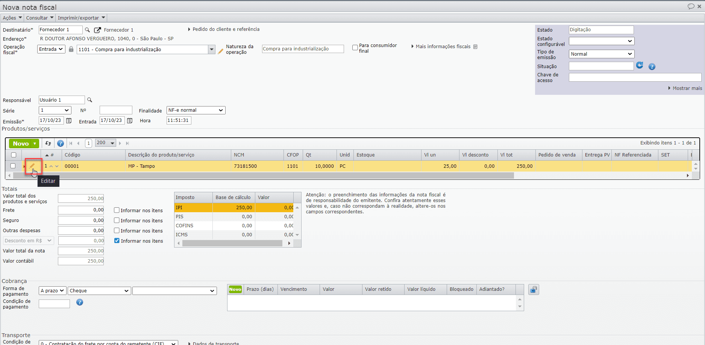Click the pencil Editar icon in product row
705x345 pixels.
(32, 166)
